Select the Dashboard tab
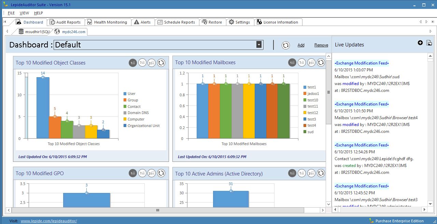Image resolution: width=437 pixels, height=224 pixels. pyautogui.click(x=30, y=22)
